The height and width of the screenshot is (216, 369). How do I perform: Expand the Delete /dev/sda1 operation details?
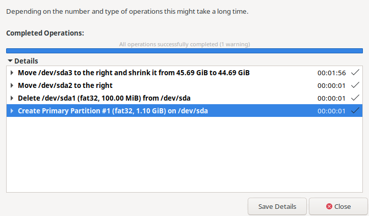pos(12,98)
